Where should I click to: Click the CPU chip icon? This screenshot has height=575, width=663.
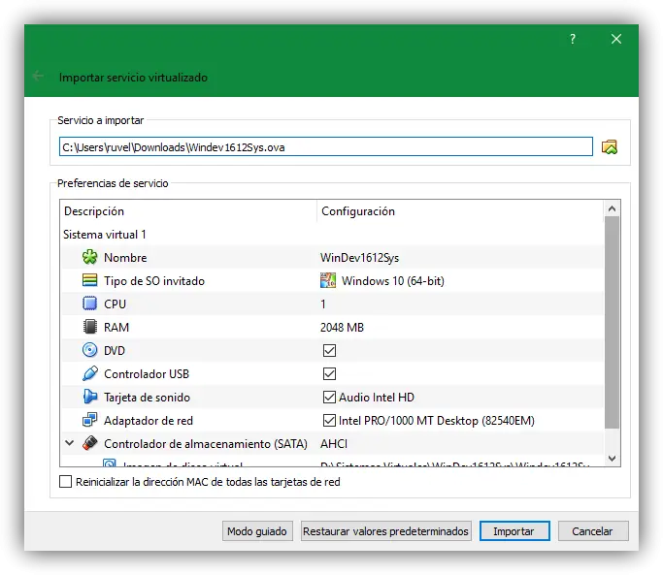click(89, 304)
